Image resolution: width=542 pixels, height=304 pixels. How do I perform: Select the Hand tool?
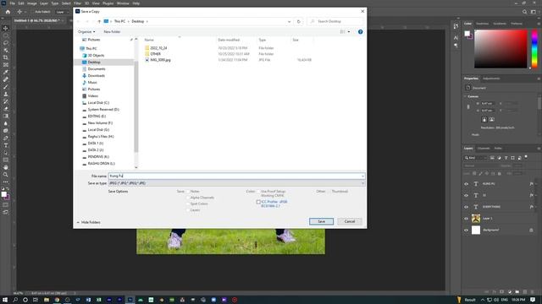6,167
